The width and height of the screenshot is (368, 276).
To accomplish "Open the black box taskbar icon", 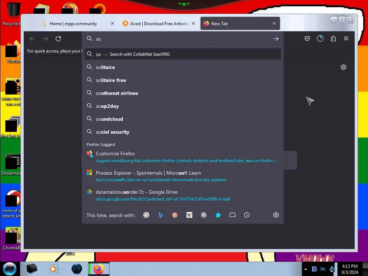I will tap(32, 269).
